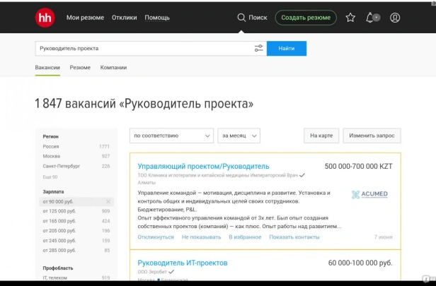Select the 'Создать резюме' button
The width and height of the screenshot is (436, 286).
(306, 18)
